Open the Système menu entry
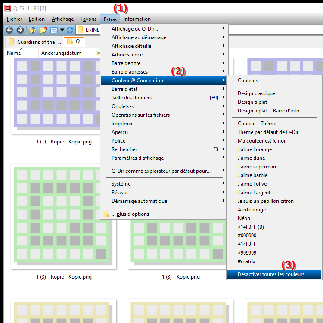Viewport: 323px width, 323px height. [164, 184]
